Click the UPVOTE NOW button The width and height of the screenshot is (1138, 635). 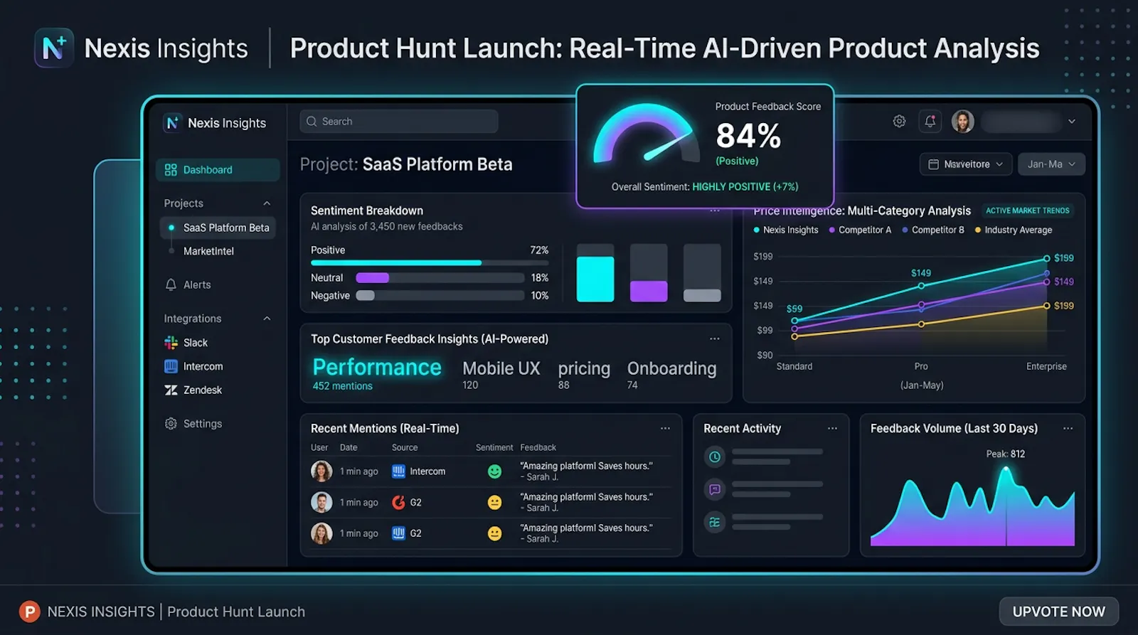(x=1058, y=612)
